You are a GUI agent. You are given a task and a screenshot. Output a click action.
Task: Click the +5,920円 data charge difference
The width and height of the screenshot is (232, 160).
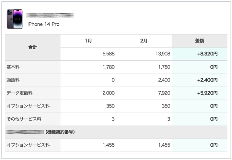point(207,93)
